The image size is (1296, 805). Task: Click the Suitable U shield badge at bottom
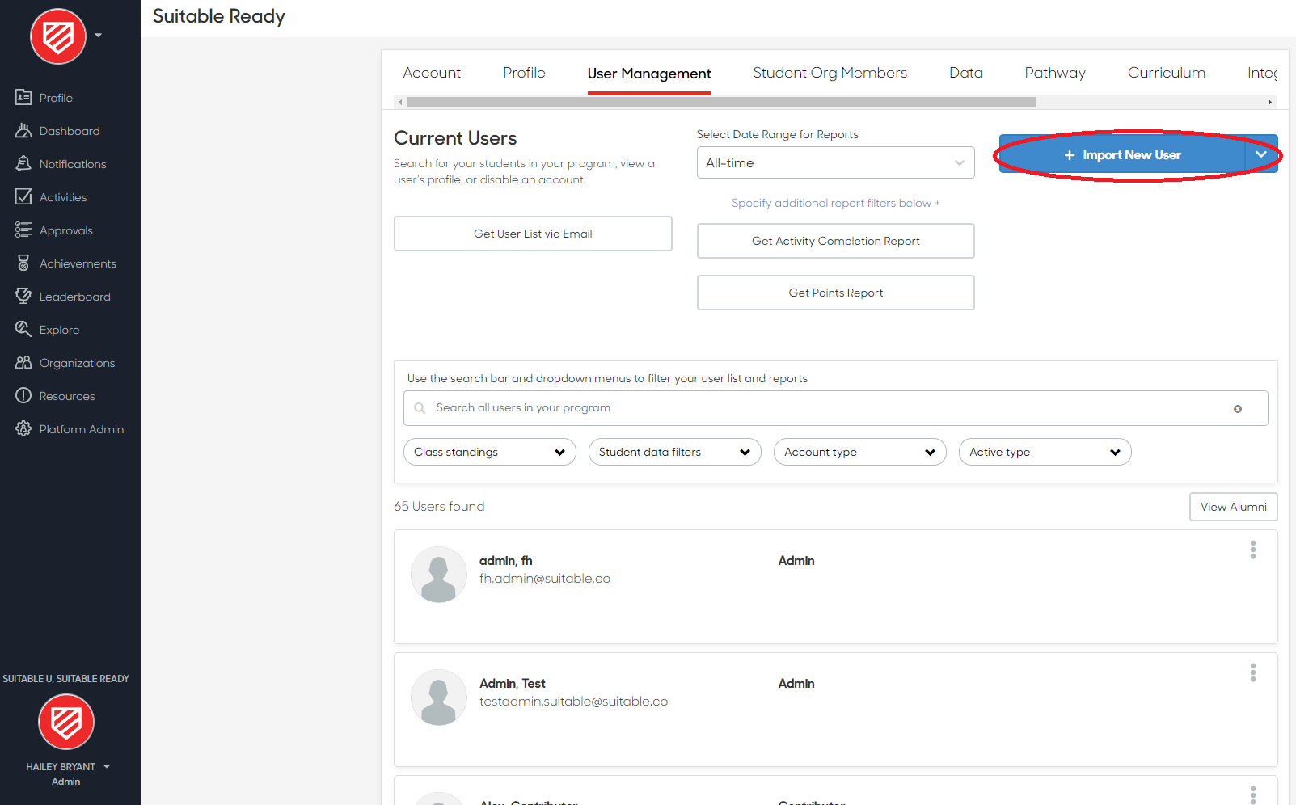pos(66,722)
